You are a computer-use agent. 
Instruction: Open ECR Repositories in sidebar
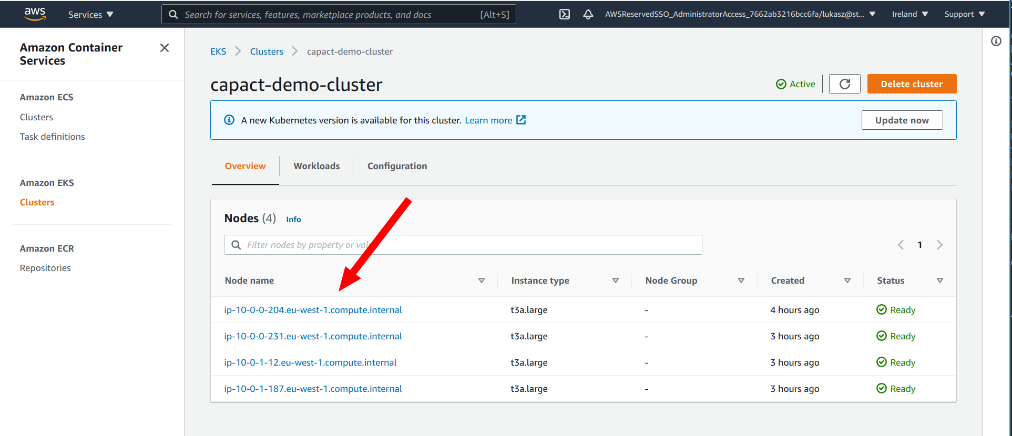point(45,268)
